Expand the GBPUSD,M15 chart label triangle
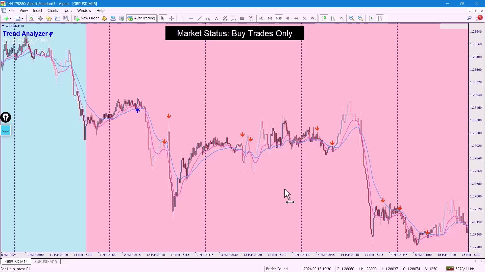485x272 pixels. [3, 26]
